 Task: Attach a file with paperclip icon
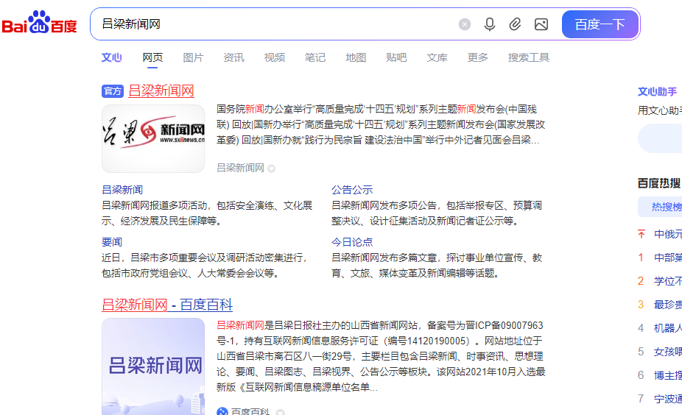515,24
